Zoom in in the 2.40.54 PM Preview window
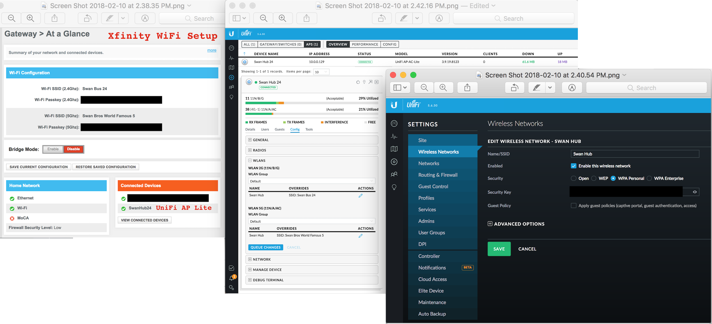The height and width of the screenshot is (324, 712). [443, 88]
